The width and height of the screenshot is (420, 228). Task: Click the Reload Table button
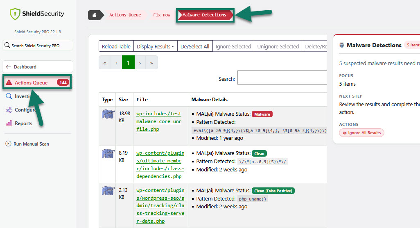click(x=116, y=46)
